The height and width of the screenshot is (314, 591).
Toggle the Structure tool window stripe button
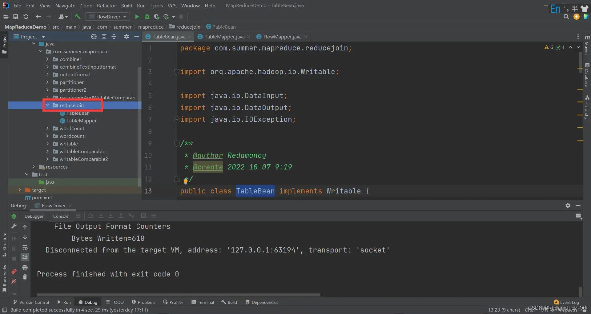[4, 245]
